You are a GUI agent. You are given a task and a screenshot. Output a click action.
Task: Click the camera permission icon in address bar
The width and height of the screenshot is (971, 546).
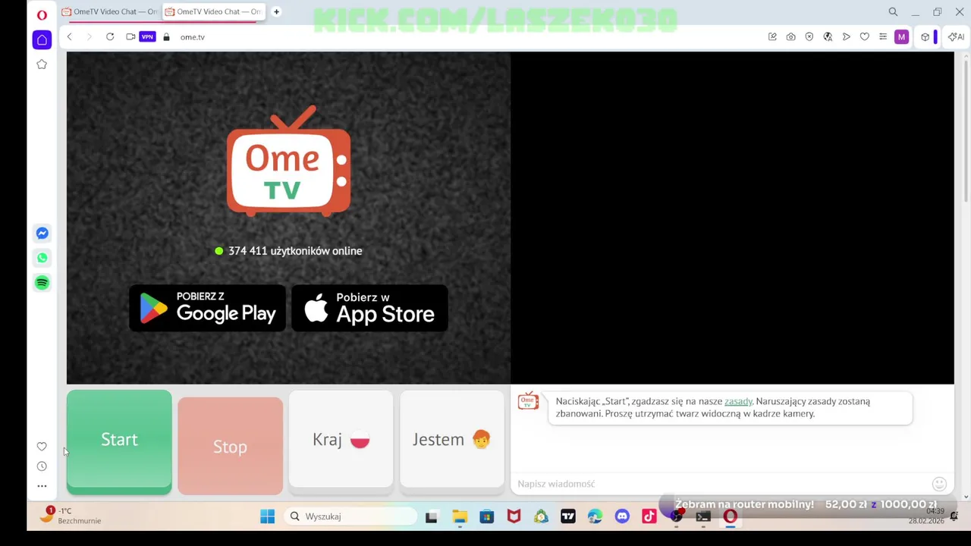tap(130, 36)
